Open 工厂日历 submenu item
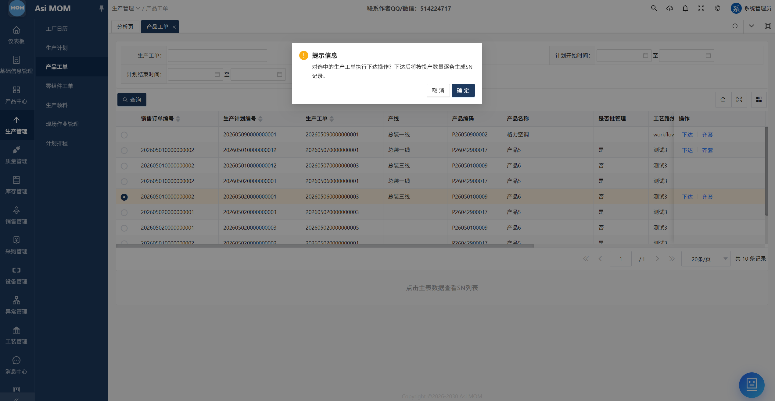This screenshot has height=401, width=775. click(x=57, y=29)
